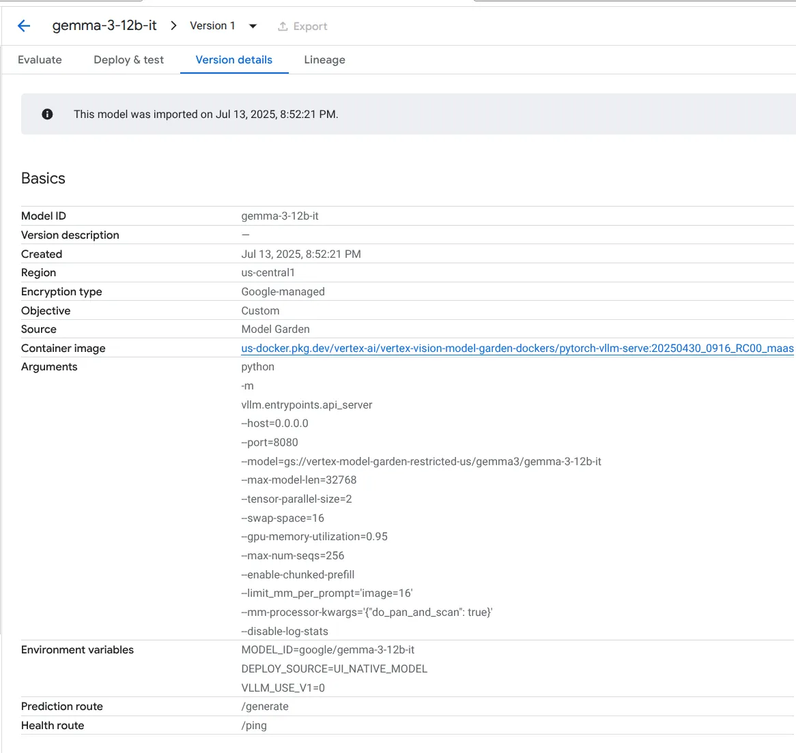Click the breadcrumb chevron after gemma-3-12b-it
This screenshot has width=796, height=753.
(x=173, y=26)
